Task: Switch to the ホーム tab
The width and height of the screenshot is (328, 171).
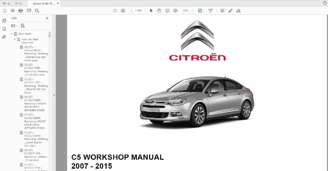Action: coord(6,3)
